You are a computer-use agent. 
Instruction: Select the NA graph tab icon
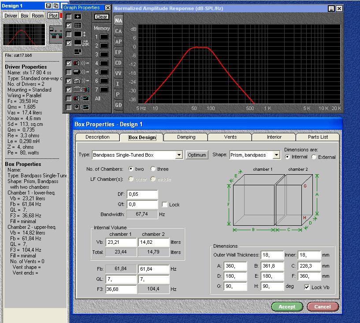pyautogui.click(x=119, y=21)
